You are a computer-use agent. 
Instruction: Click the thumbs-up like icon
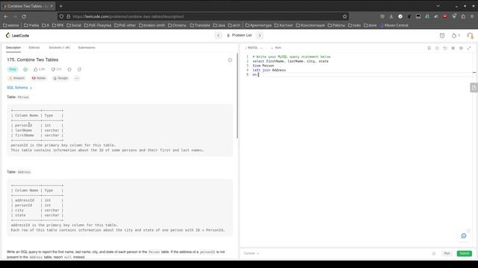click(36, 69)
